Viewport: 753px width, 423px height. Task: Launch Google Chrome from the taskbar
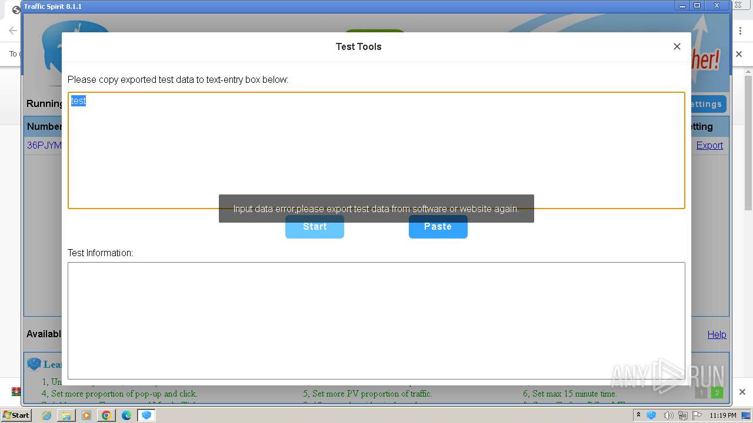106,415
